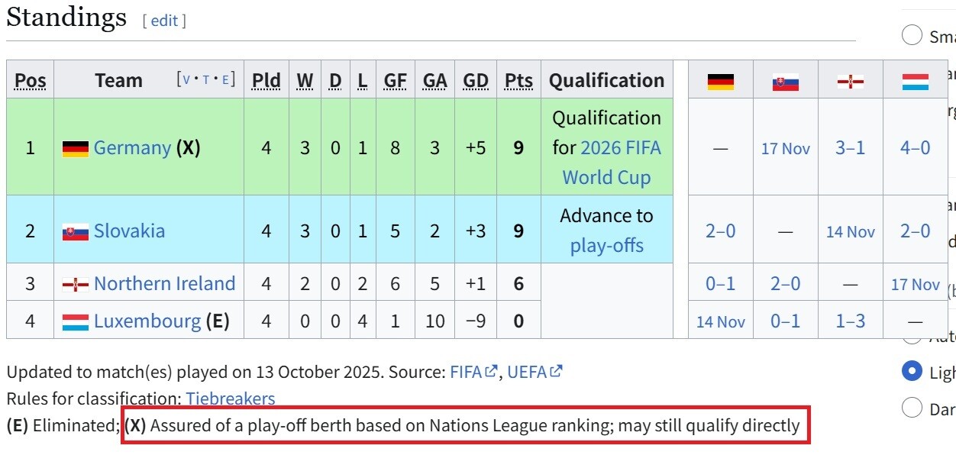Select the Dark appearance radio button

[912, 408]
